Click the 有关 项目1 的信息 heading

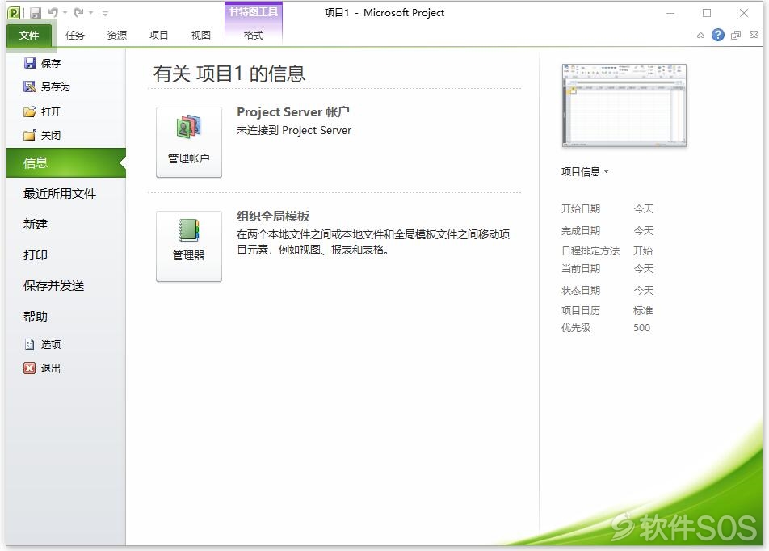pos(229,74)
